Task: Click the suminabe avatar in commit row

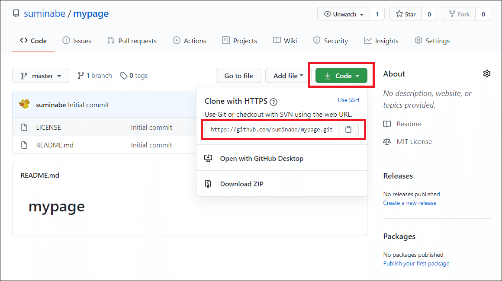Action: pos(25,105)
